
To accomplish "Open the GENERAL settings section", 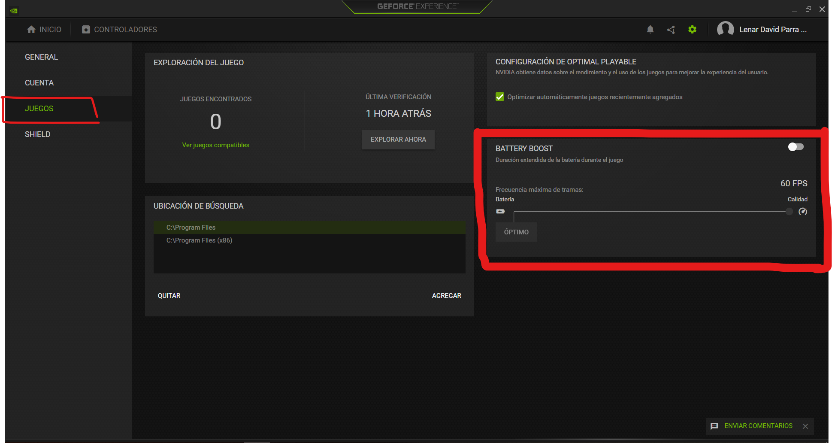I will point(41,57).
